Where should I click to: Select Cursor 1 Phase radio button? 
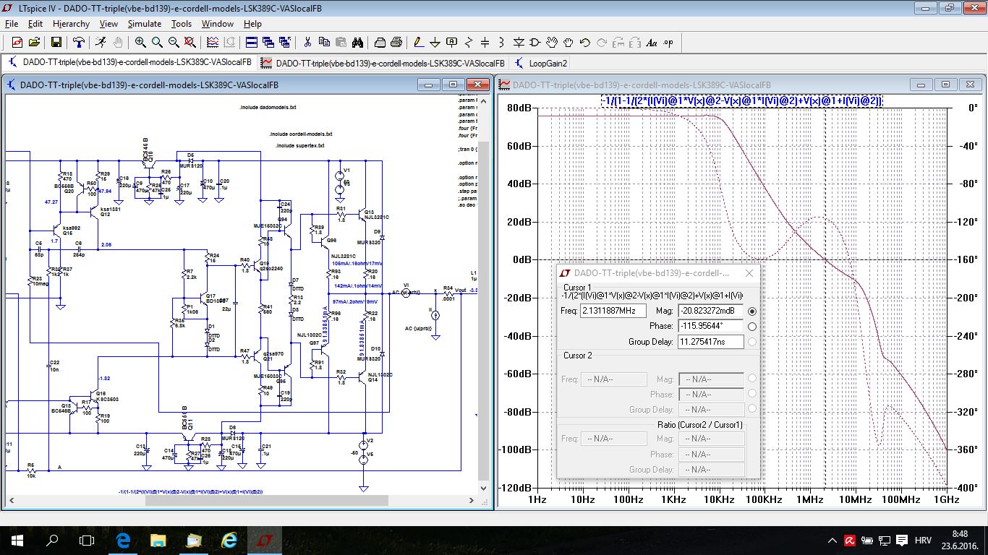point(752,327)
